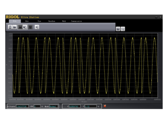Minimize the Ultra Station window
The height and width of the screenshot is (122, 167).
[x=156, y=17]
